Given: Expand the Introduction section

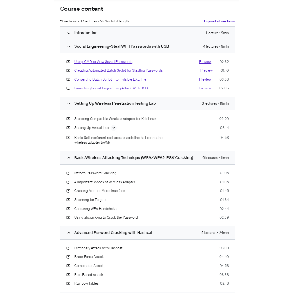Looking at the screenshot, I should tap(69, 33).
